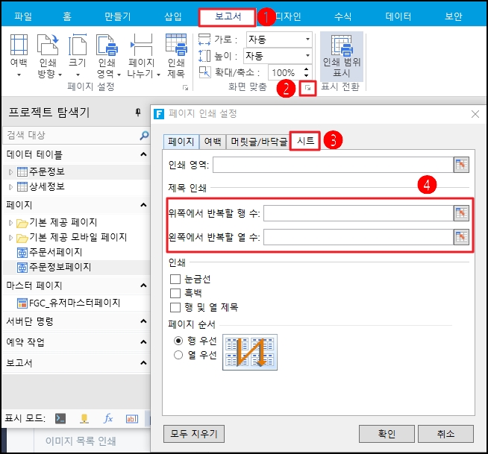
Task: Open the 가로 width dropdown
Action: click(x=307, y=39)
